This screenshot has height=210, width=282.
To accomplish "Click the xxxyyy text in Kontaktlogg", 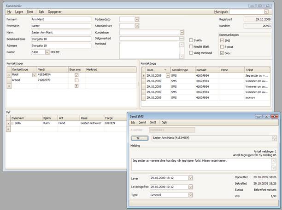I will (250, 98).
